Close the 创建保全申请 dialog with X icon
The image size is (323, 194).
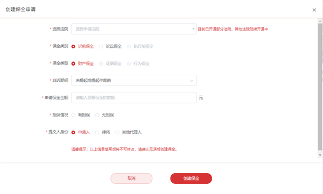pos(314,10)
